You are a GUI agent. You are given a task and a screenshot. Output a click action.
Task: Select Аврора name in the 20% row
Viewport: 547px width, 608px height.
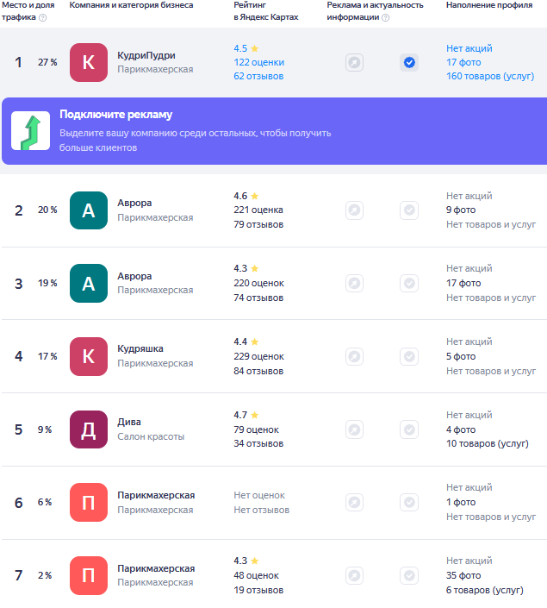click(x=134, y=203)
